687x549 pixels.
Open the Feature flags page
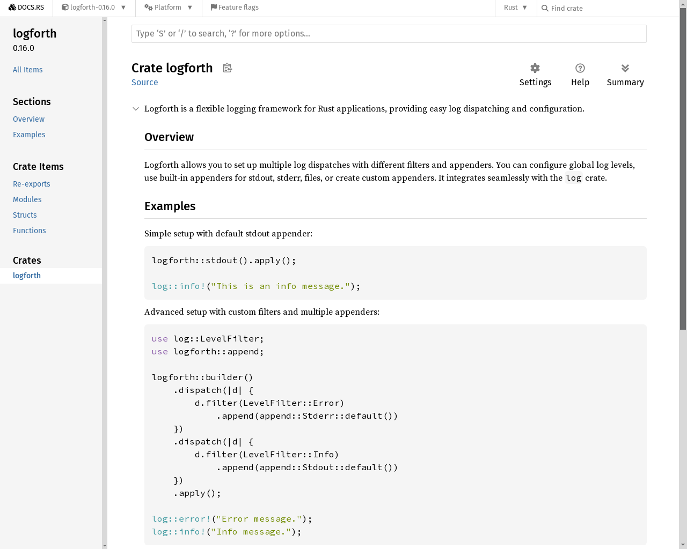(235, 8)
